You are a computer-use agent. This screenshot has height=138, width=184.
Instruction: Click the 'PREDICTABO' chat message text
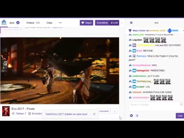point(158,71)
